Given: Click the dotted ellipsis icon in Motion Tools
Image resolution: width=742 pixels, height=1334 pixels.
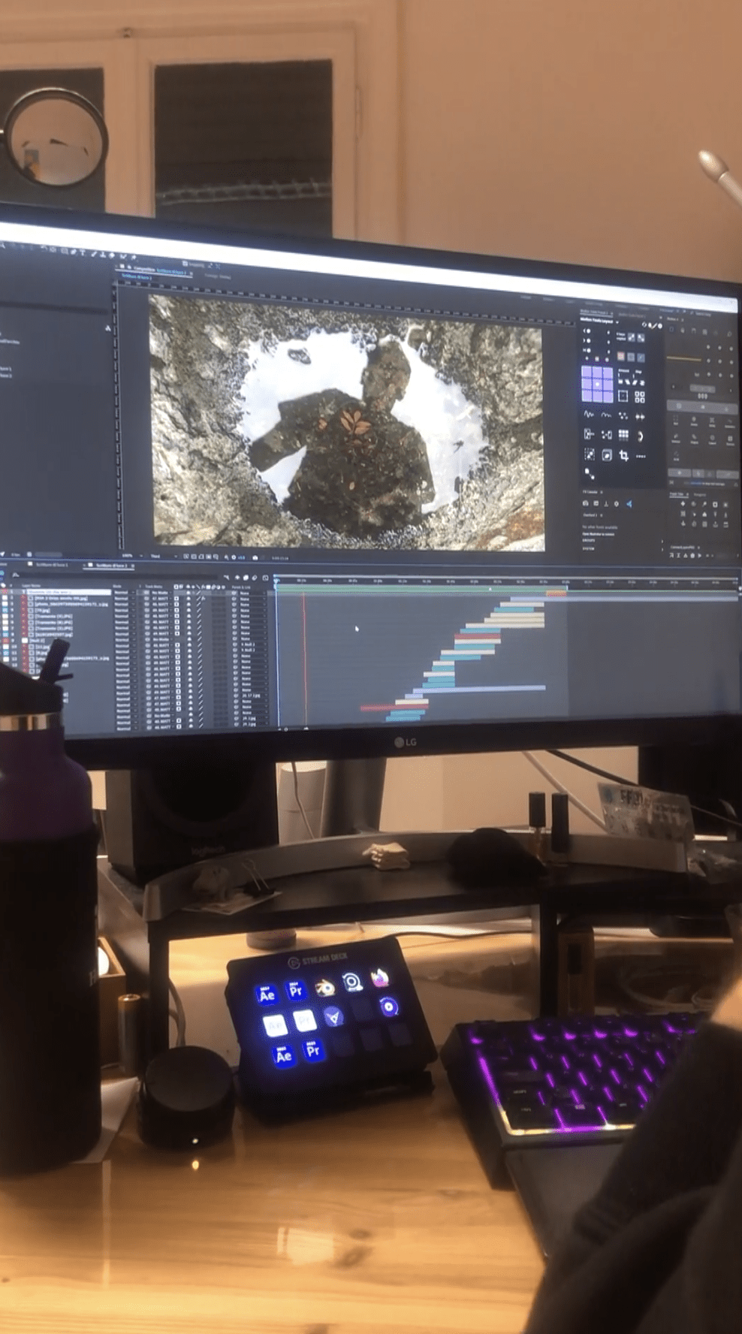Looking at the screenshot, I should click(641, 456).
